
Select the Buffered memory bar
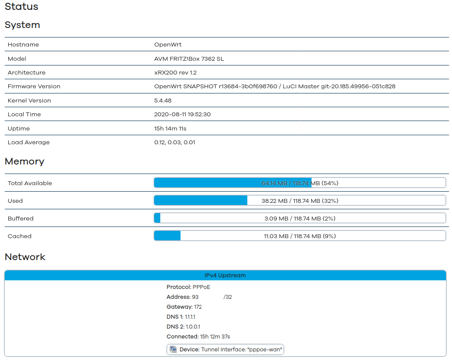click(299, 218)
